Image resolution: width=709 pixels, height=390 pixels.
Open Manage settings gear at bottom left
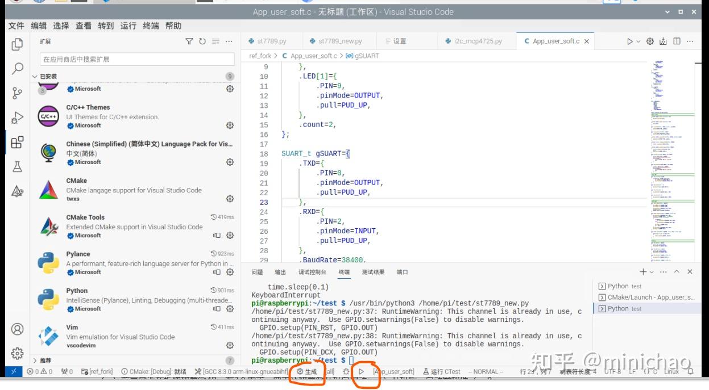click(x=17, y=353)
